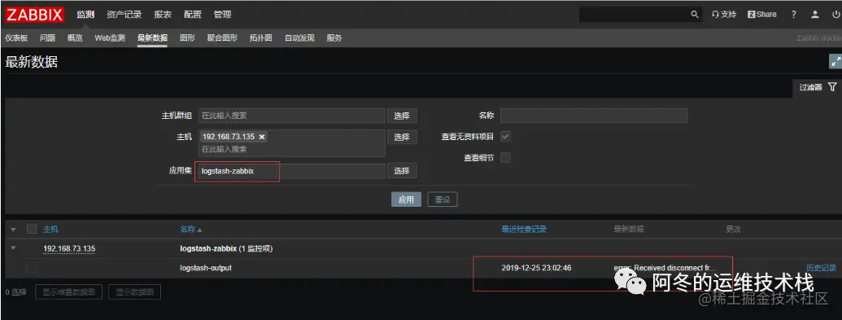Collapse the 192.168.73.135 group arrow
The width and height of the screenshot is (842, 320).
[x=14, y=248]
